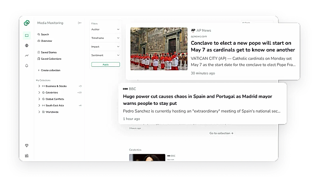Screen dimensions: 319x177
Task: Expand the Celebrities collection chevron
Action: tap(39, 92)
